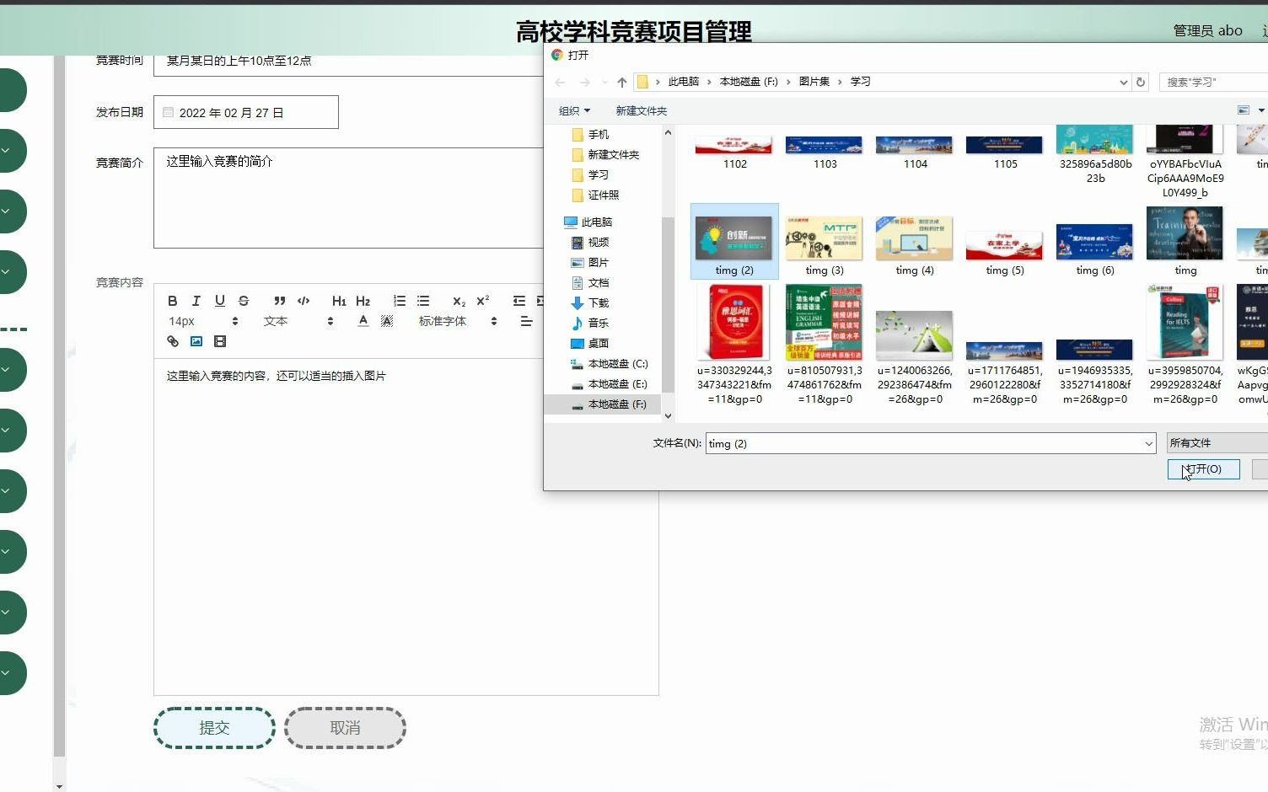
Task: Expand the 组织 menu in the dialog
Action: tap(574, 110)
